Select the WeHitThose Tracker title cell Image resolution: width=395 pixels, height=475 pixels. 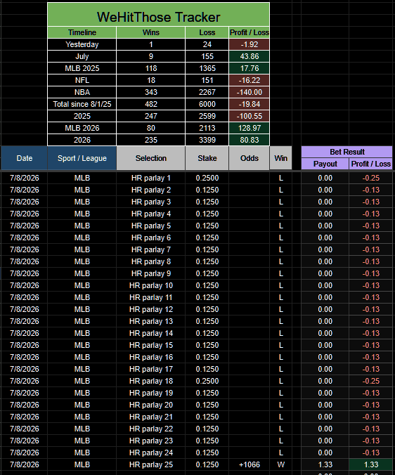click(158, 15)
